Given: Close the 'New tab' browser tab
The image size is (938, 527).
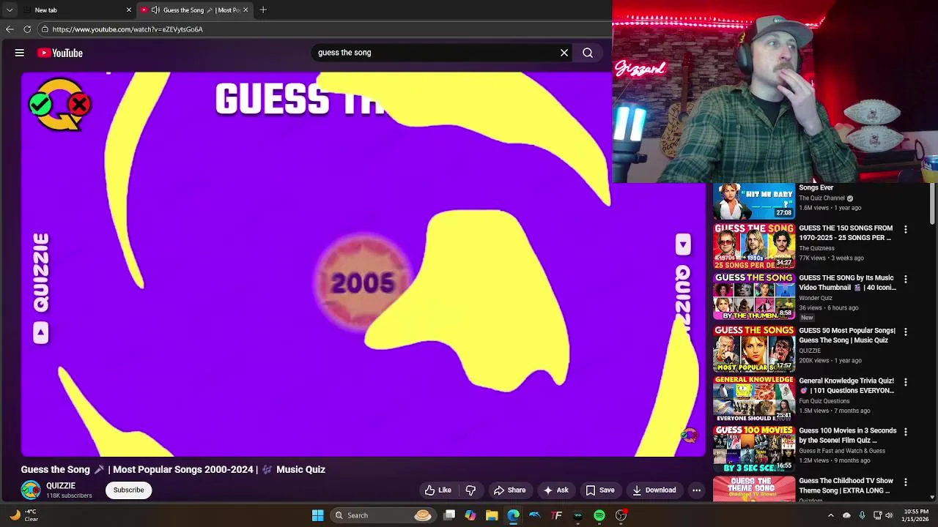Looking at the screenshot, I should [129, 10].
